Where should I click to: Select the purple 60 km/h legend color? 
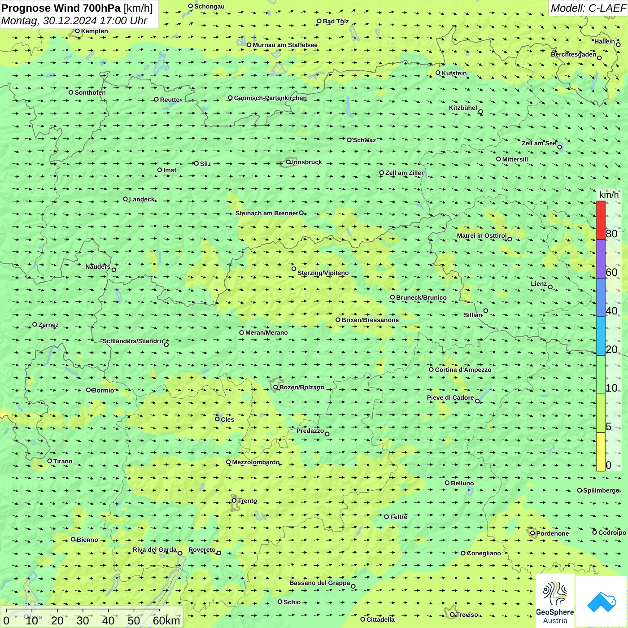[601, 259]
